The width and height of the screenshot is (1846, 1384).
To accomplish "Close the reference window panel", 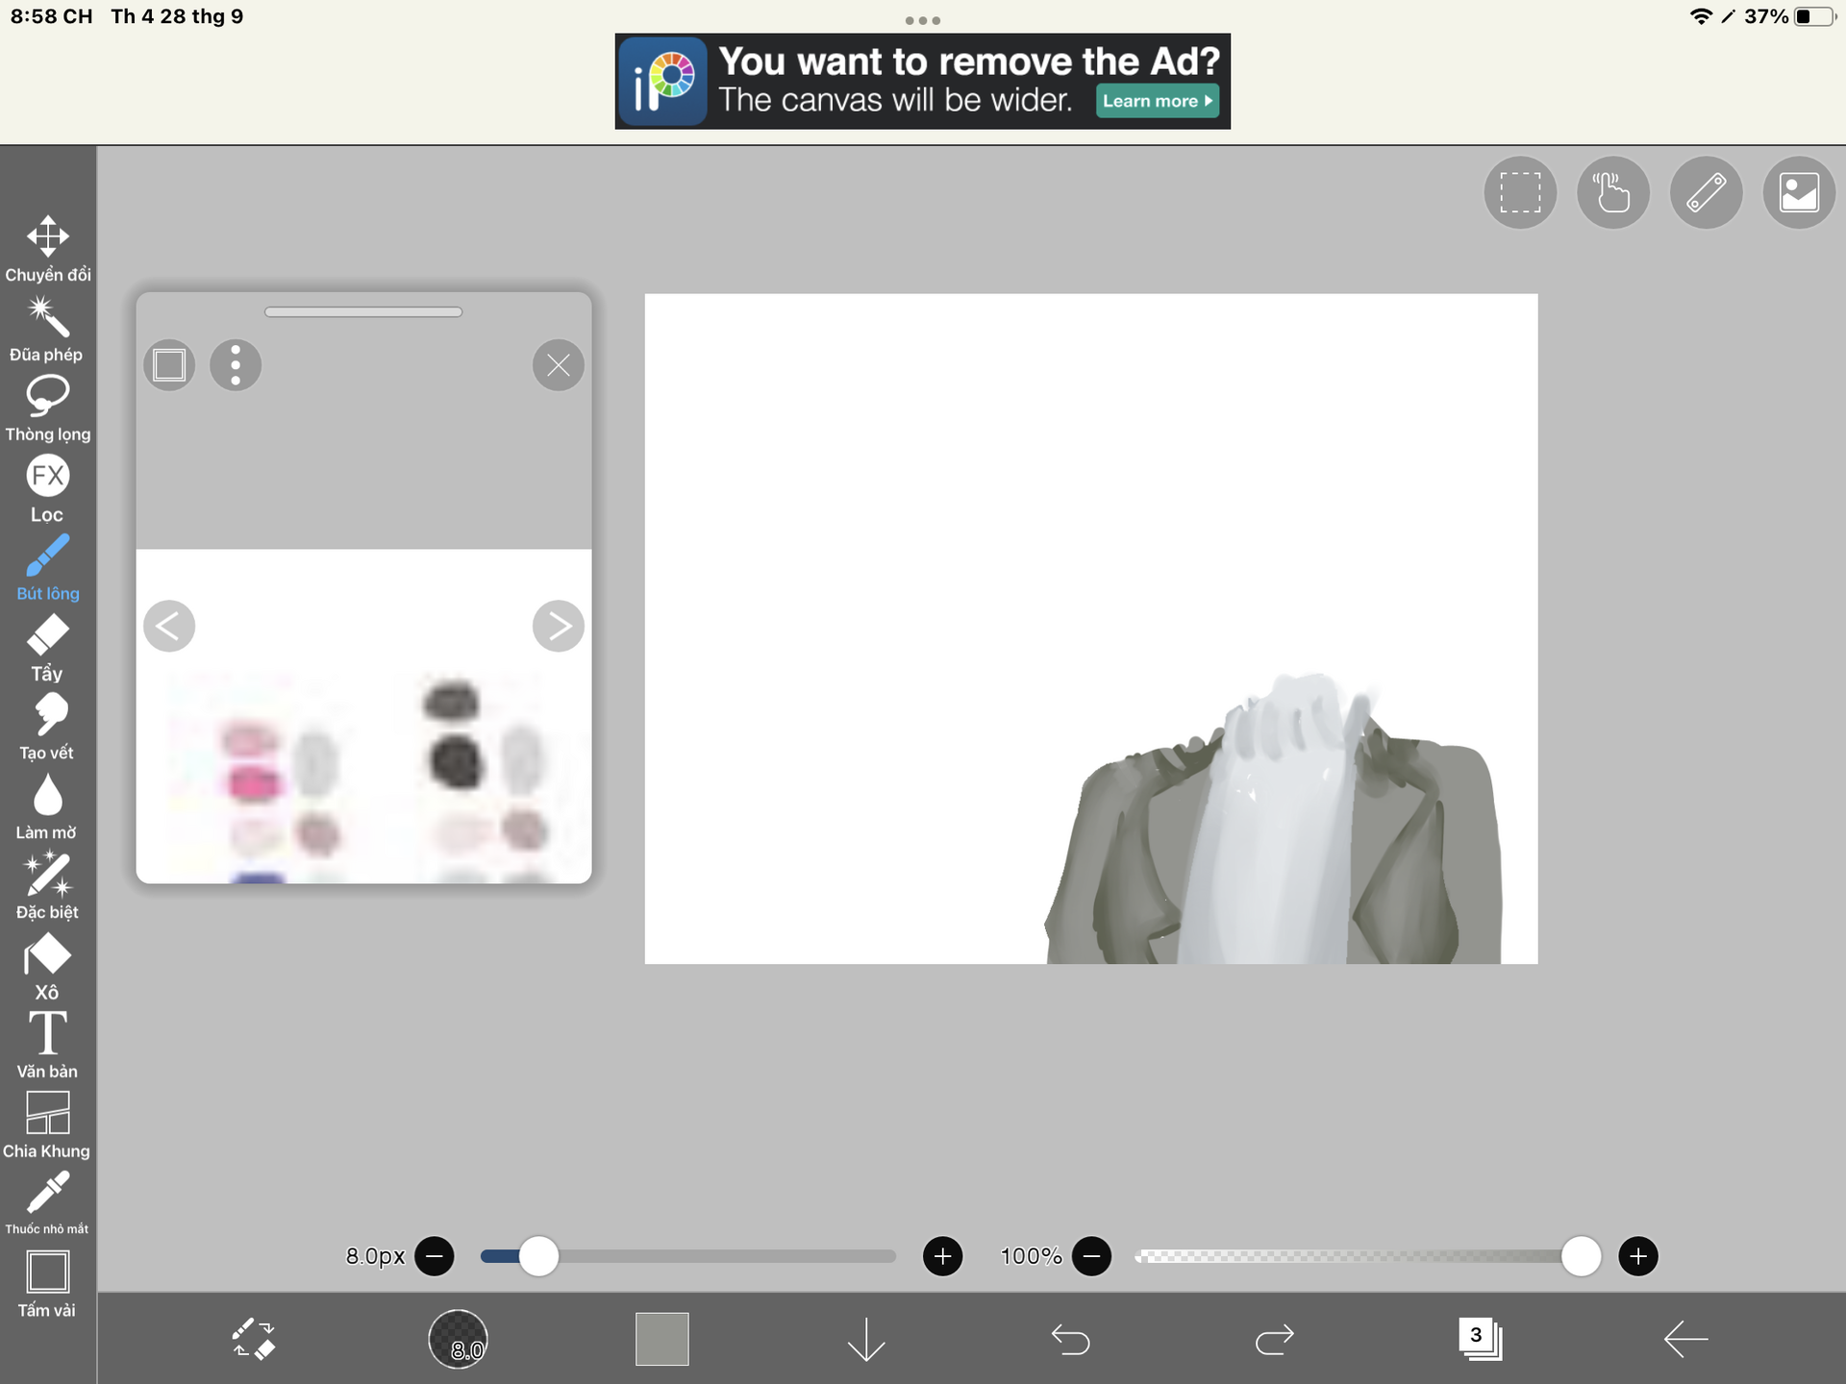I will [x=559, y=365].
